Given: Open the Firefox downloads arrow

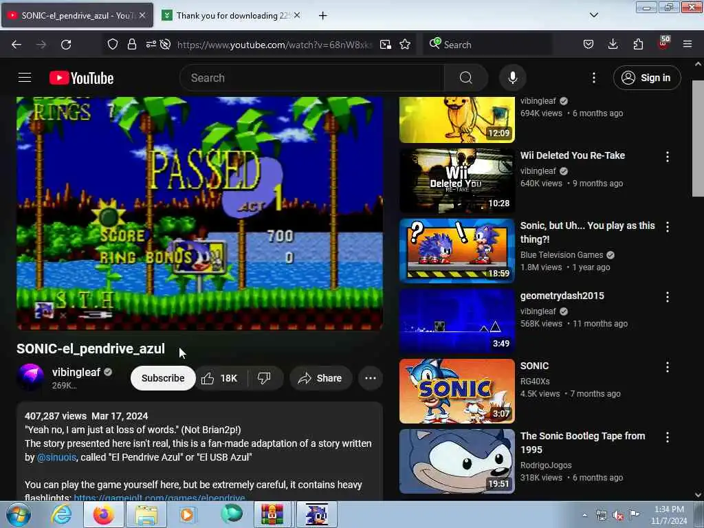Looking at the screenshot, I should click(613, 44).
